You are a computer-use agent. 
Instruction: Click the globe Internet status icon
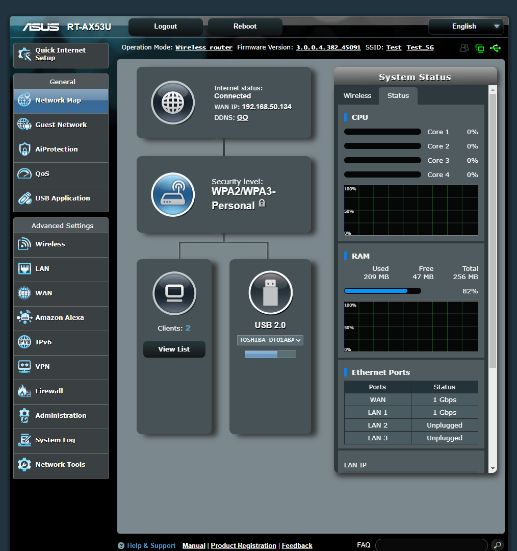(173, 103)
